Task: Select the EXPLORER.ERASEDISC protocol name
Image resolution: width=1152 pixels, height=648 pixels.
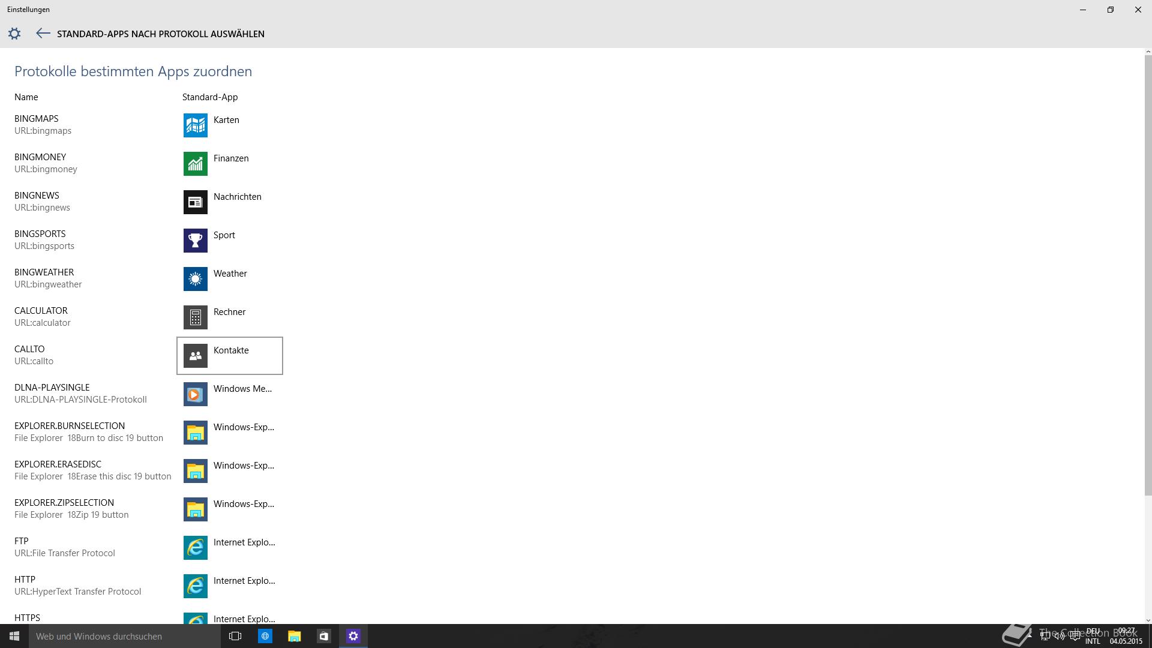Action: (58, 464)
